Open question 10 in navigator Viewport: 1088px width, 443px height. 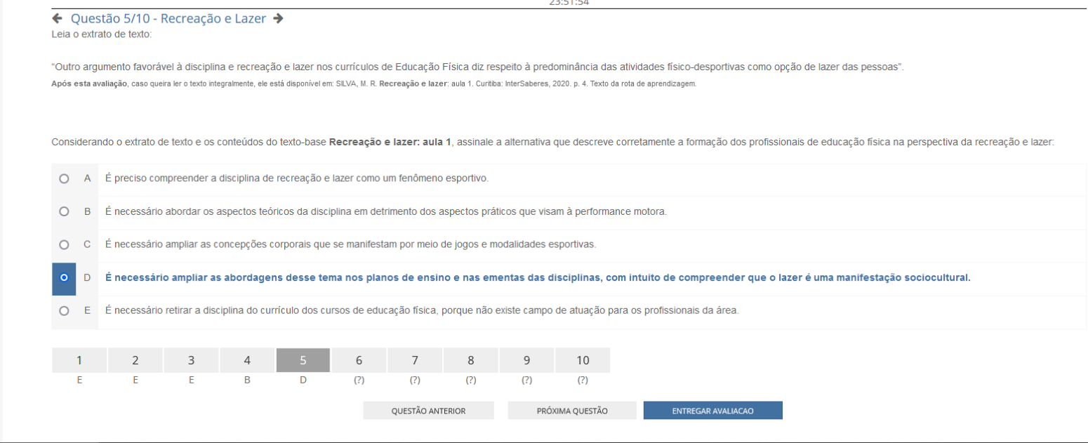click(583, 360)
